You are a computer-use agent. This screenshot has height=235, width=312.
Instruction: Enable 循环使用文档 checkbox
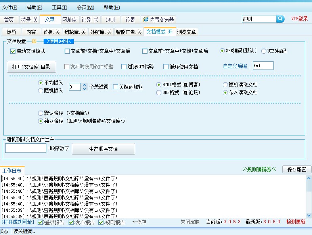(x=166, y=67)
